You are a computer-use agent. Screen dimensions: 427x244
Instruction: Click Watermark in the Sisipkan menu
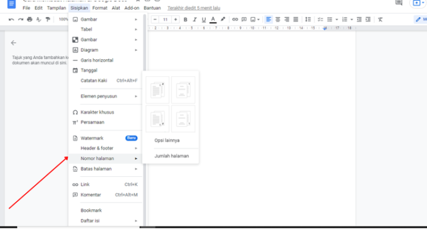93,138
